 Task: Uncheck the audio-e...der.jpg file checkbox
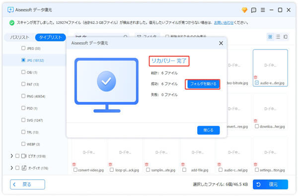click(x=257, y=82)
